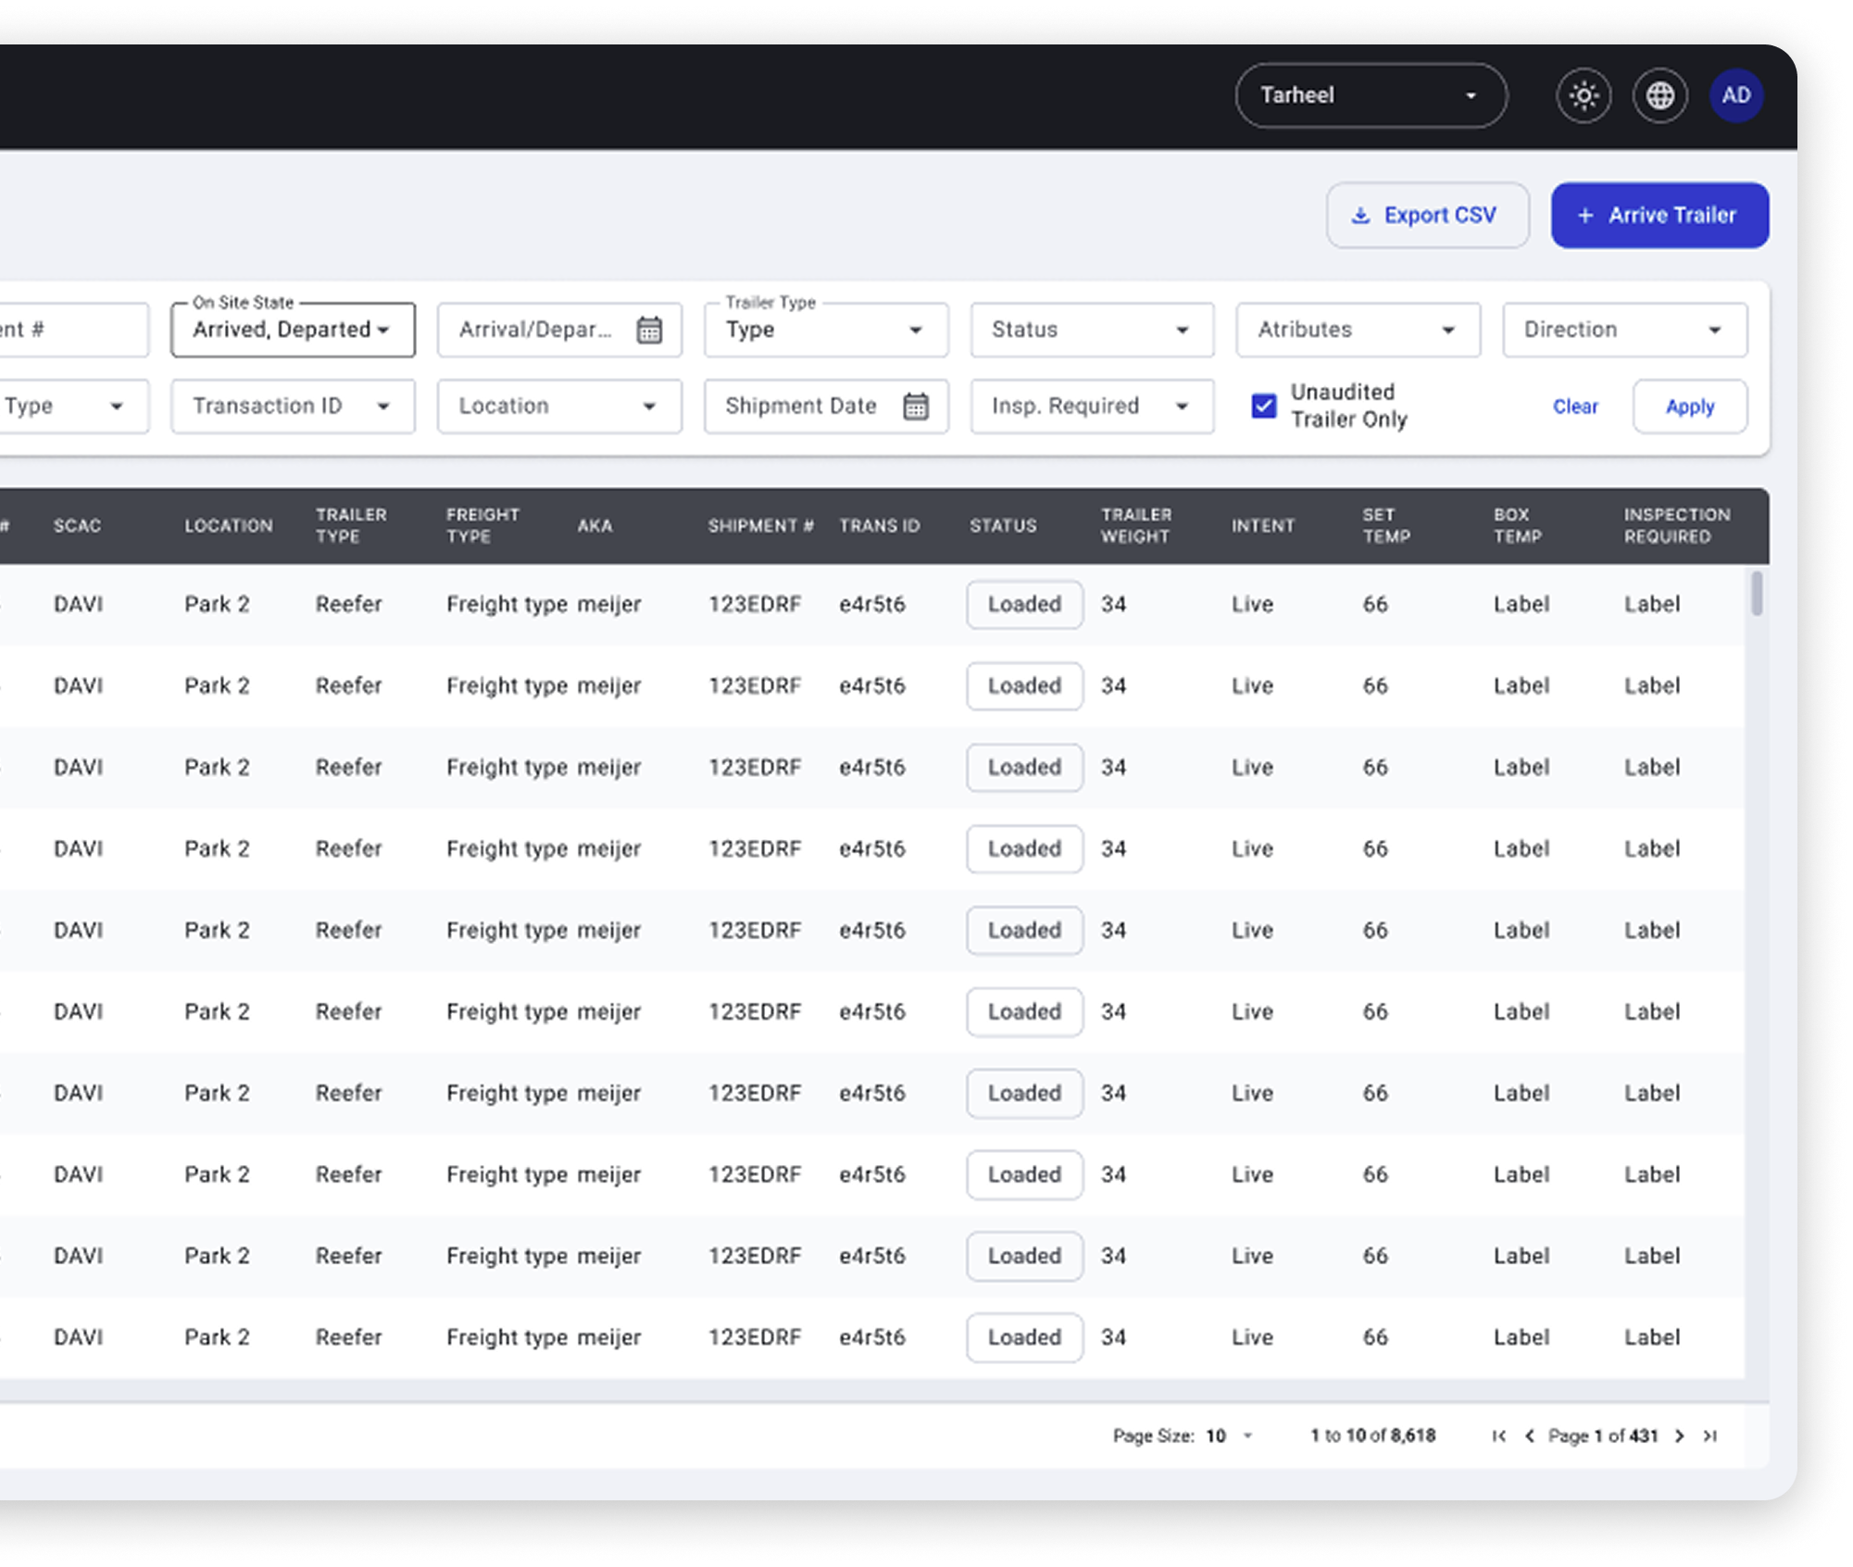Click the Clear filters link
Image resolution: width=1853 pixels, height=1567 pixels.
click(x=1574, y=407)
